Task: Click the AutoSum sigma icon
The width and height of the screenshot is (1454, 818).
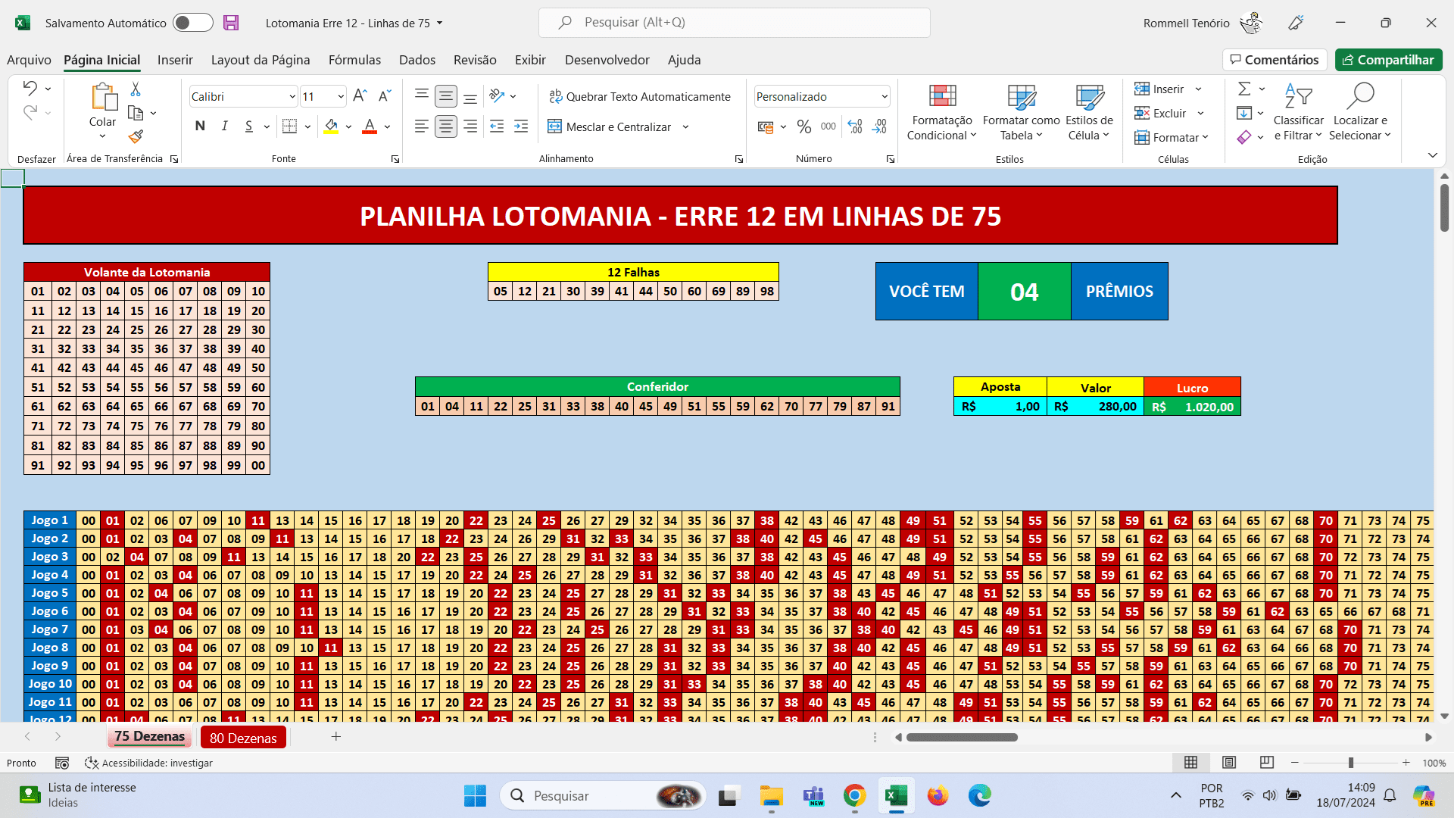Action: (1244, 89)
